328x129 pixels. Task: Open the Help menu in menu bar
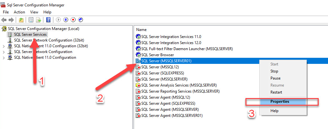point(47,12)
